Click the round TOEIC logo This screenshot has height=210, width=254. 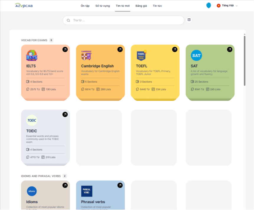[32, 120]
